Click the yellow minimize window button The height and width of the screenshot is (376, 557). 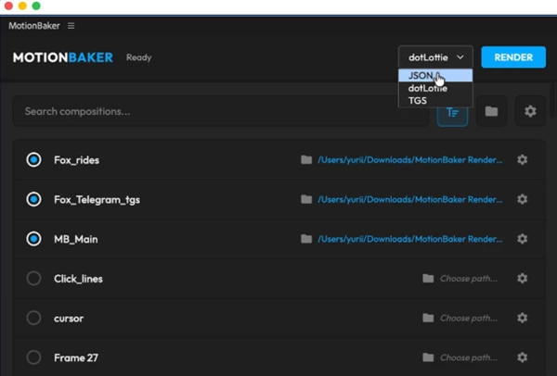(x=22, y=6)
